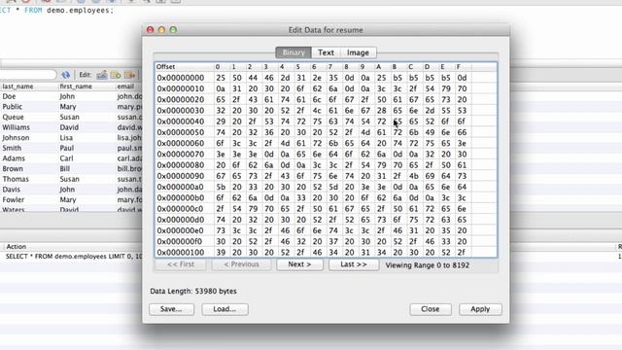
Task: Click Save... to export the blob data
Action: 171,309
